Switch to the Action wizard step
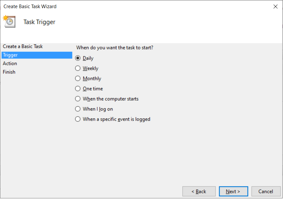 (10, 63)
